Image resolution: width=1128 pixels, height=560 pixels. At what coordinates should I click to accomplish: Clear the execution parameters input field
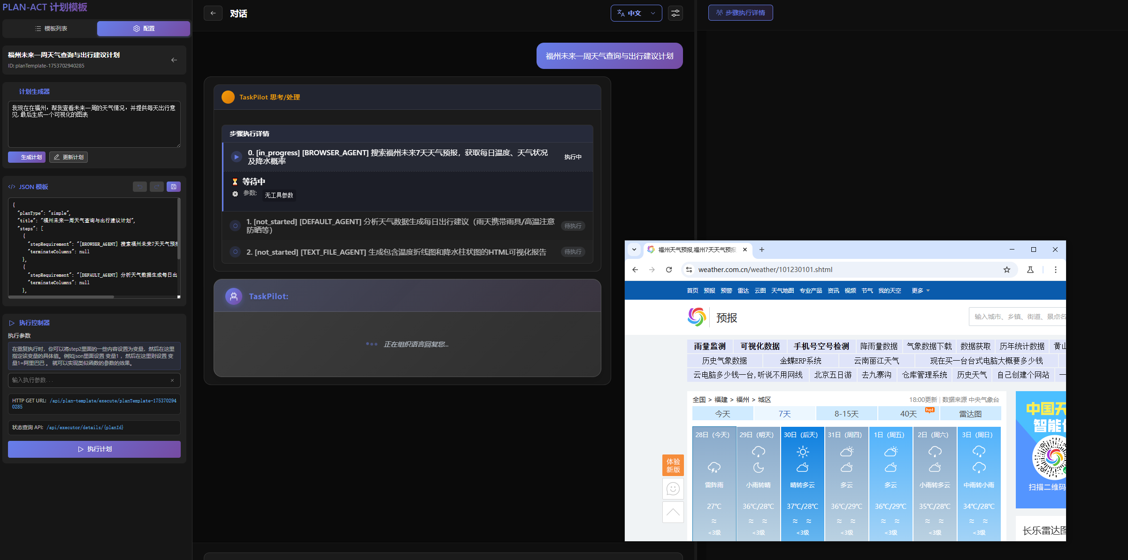[172, 380]
